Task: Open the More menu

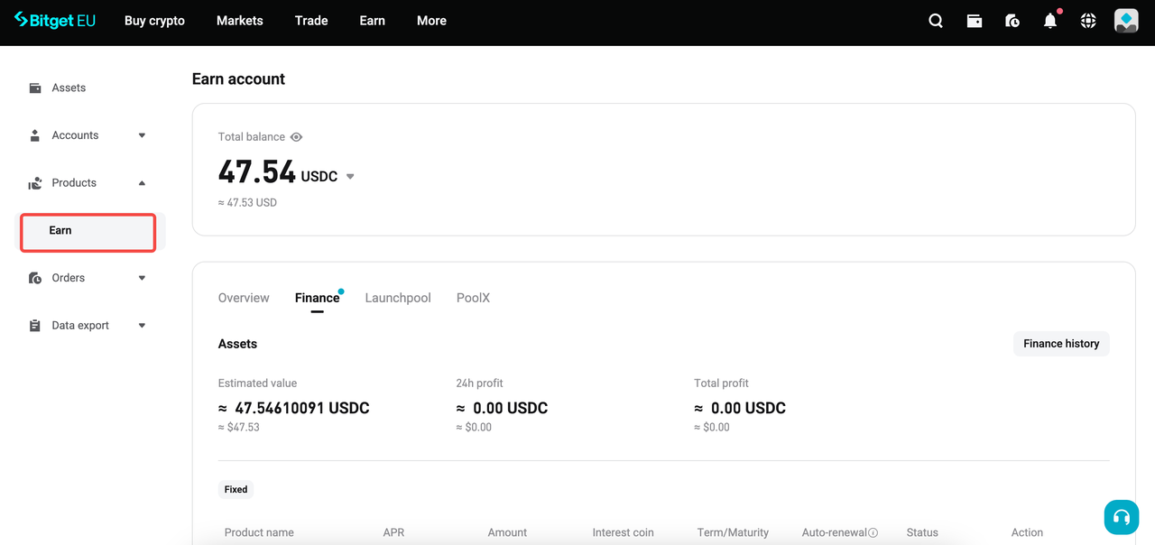Action: click(431, 21)
